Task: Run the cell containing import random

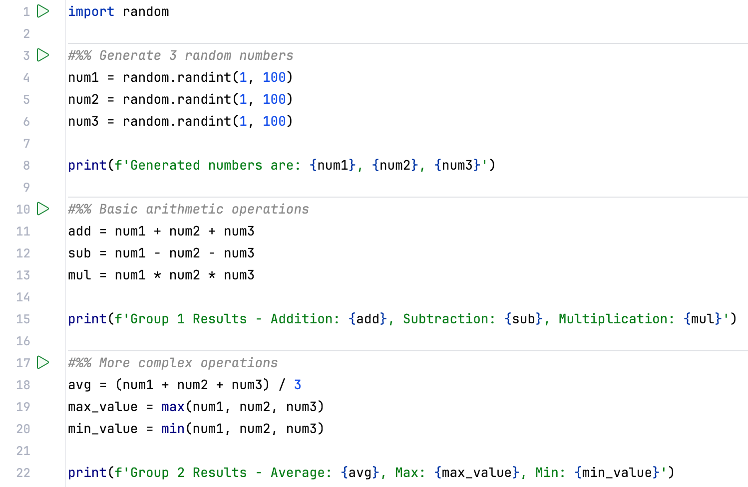Action: (43, 11)
